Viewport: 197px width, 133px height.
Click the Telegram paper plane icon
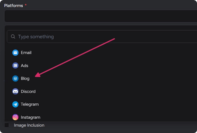[x=15, y=104]
